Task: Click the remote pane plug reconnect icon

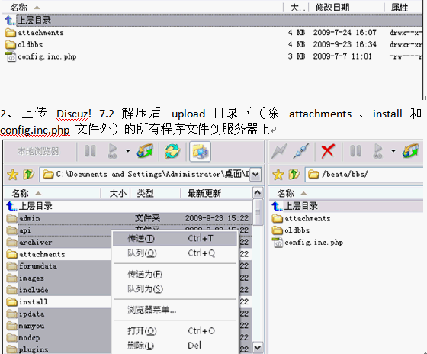Action: point(301,151)
